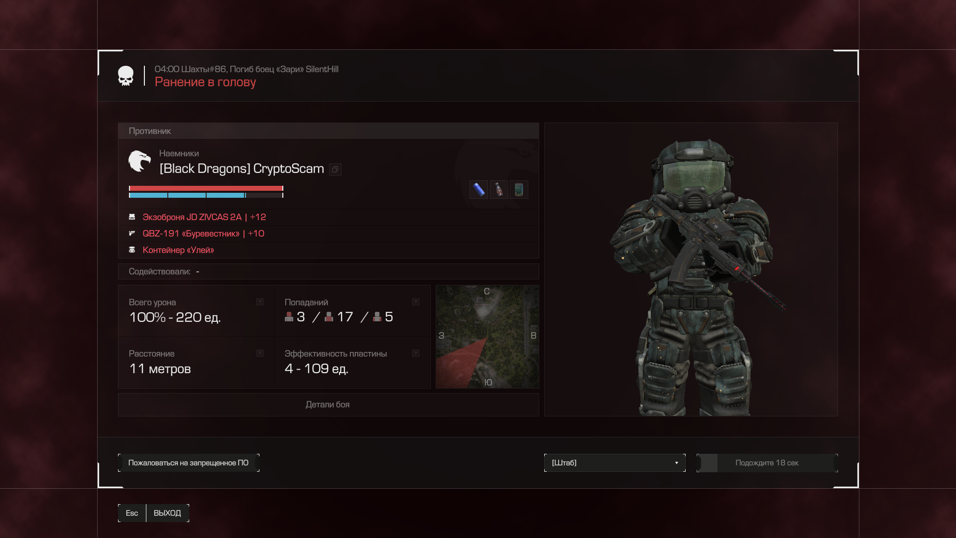Click the body hits icon beside 17
The height and width of the screenshot is (538, 956).
coord(329,317)
